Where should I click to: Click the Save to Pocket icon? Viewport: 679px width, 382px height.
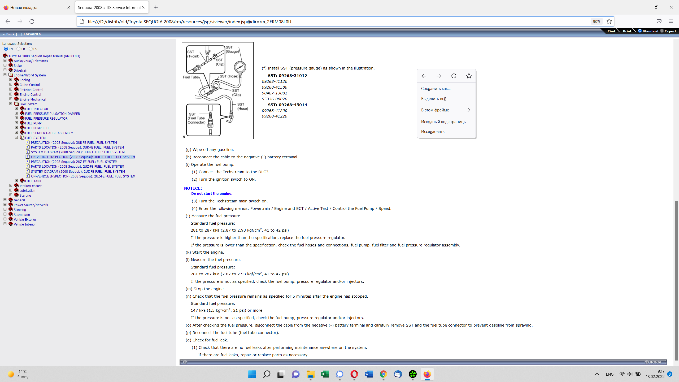(659, 21)
